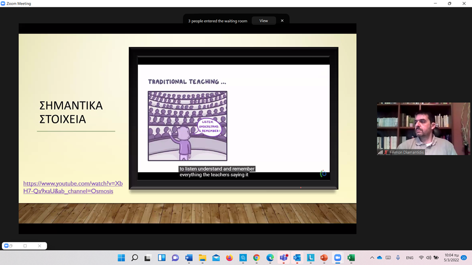Click the volume speaker tray icon
The height and width of the screenshot is (265, 472).
click(428, 258)
